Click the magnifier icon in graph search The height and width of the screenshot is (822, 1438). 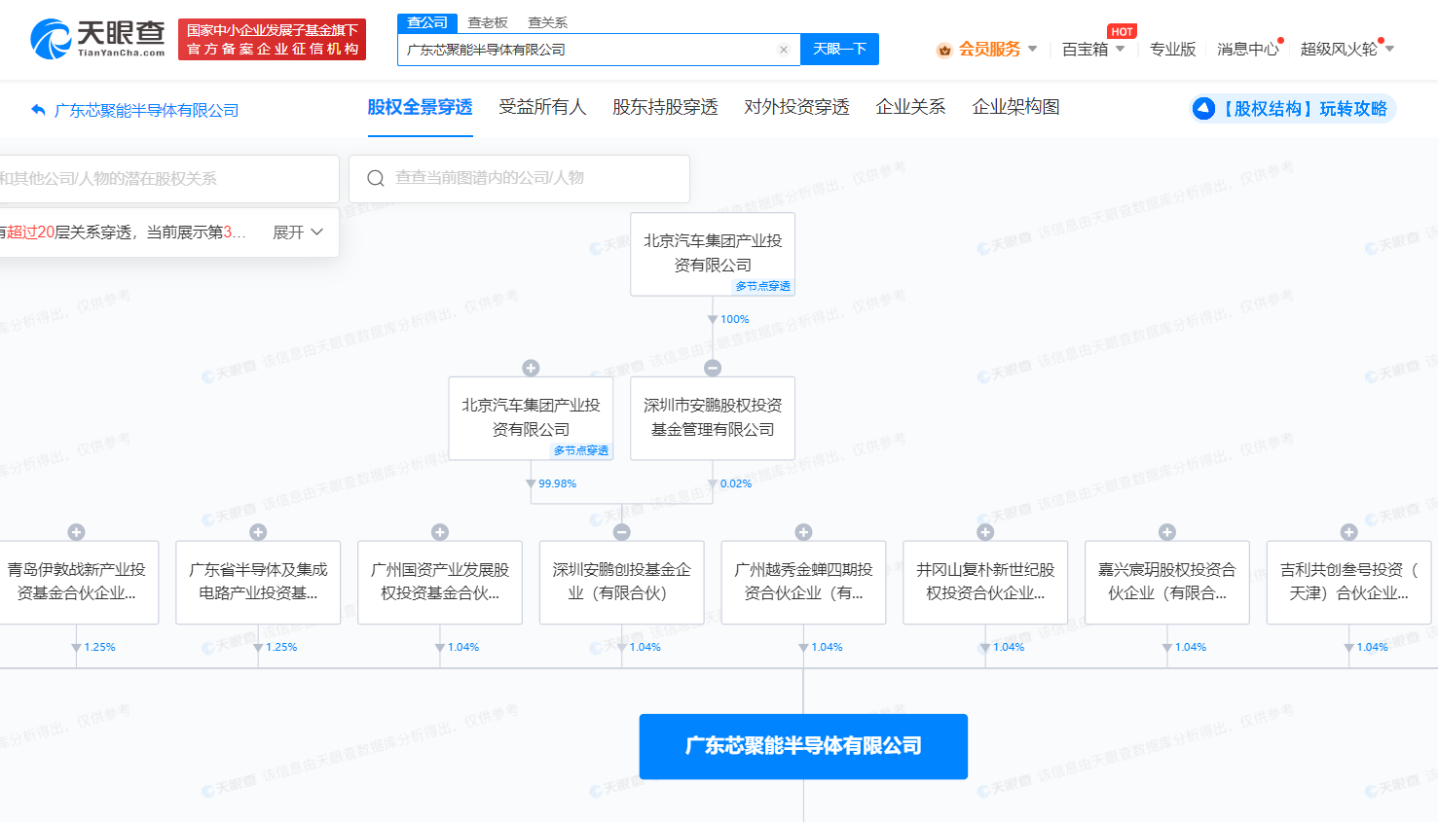point(376,178)
